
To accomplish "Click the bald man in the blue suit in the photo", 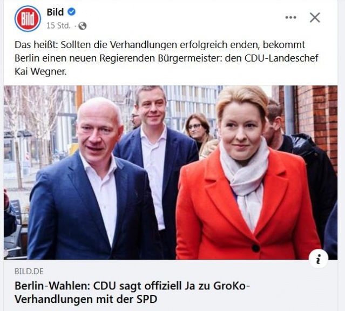I will coord(92,180).
